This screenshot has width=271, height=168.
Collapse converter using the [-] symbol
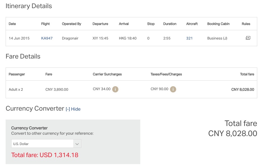click(68, 109)
